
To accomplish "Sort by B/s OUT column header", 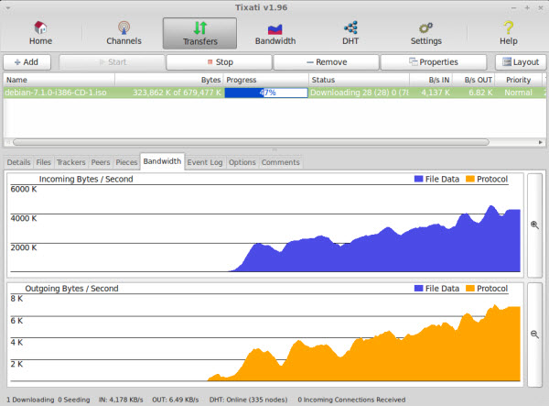I will pyautogui.click(x=474, y=80).
